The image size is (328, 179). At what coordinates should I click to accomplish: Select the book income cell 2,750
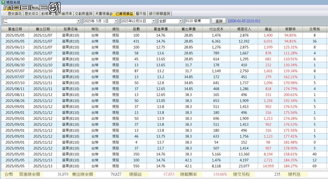tap(244, 71)
